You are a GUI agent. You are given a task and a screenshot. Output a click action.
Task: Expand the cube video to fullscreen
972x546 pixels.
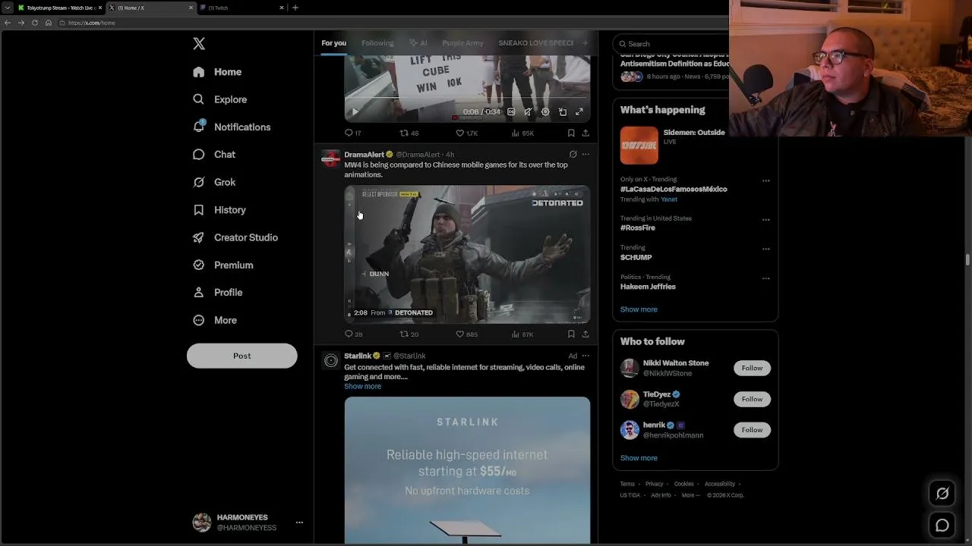click(x=579, y=112)
